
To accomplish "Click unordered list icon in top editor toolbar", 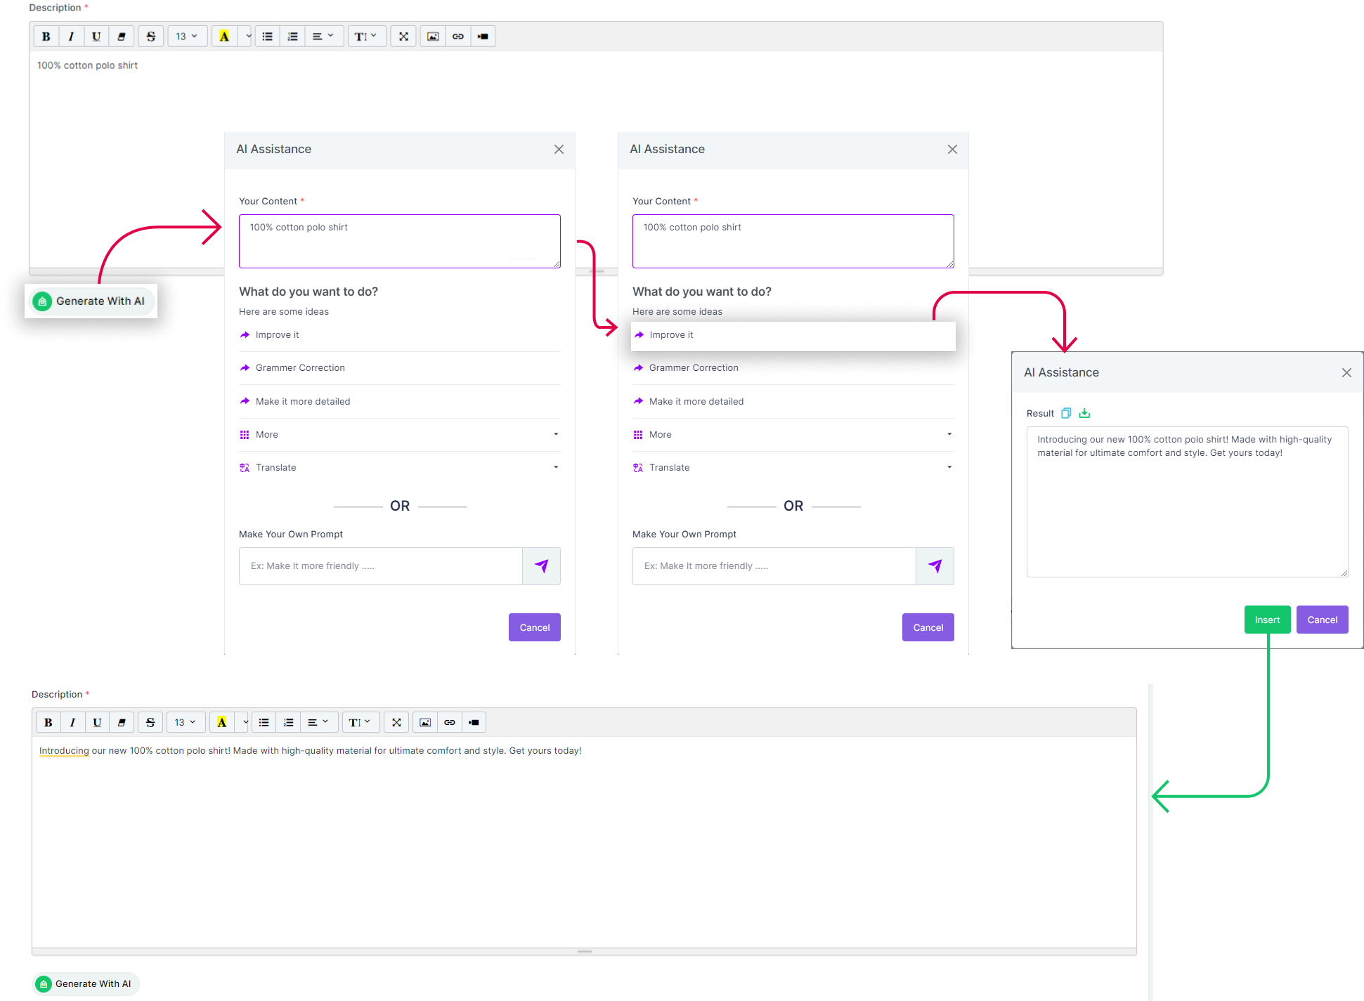I will [x=268, y=37].
